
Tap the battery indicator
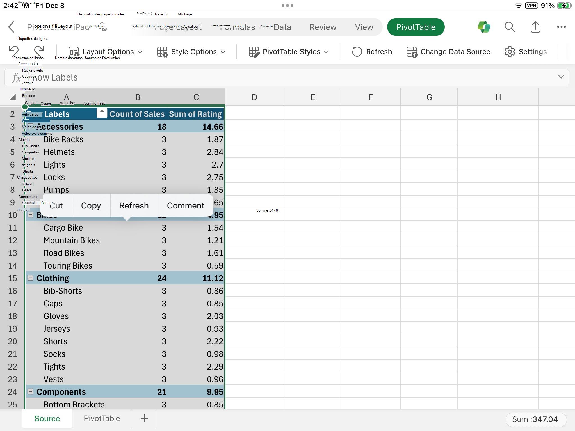pos(564,5)
